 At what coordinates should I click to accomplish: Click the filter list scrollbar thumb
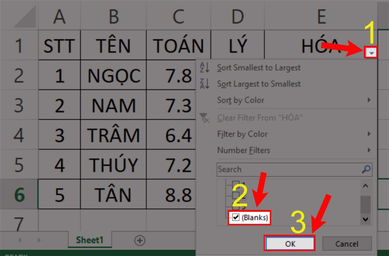(366, 204)
